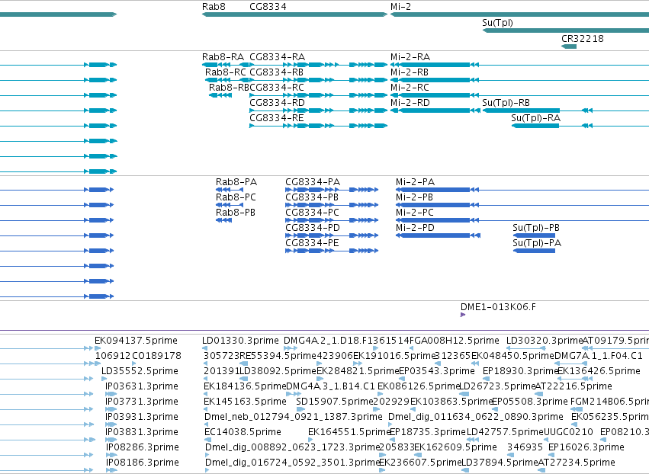Click the CG8334-PE protein label

pyautogui.click(x=312, y=243)
